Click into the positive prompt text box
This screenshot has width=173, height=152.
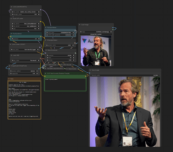[65, 84]
